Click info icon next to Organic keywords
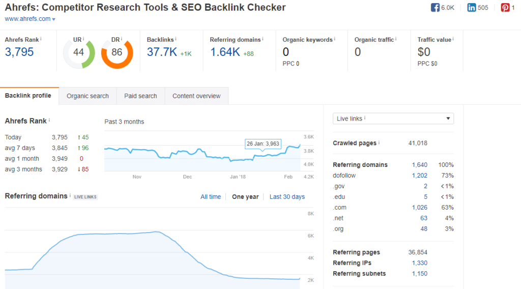Viewport: 521px width, 289px height. click(335, 39)
